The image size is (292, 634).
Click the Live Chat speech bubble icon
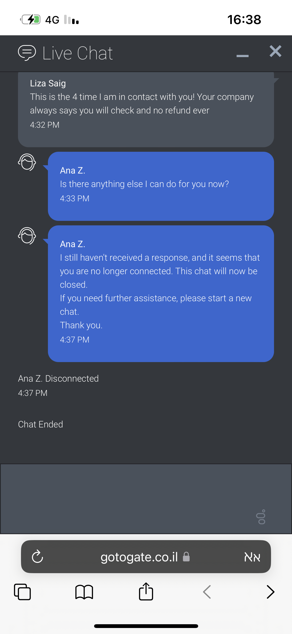click(x=27, y=53)
